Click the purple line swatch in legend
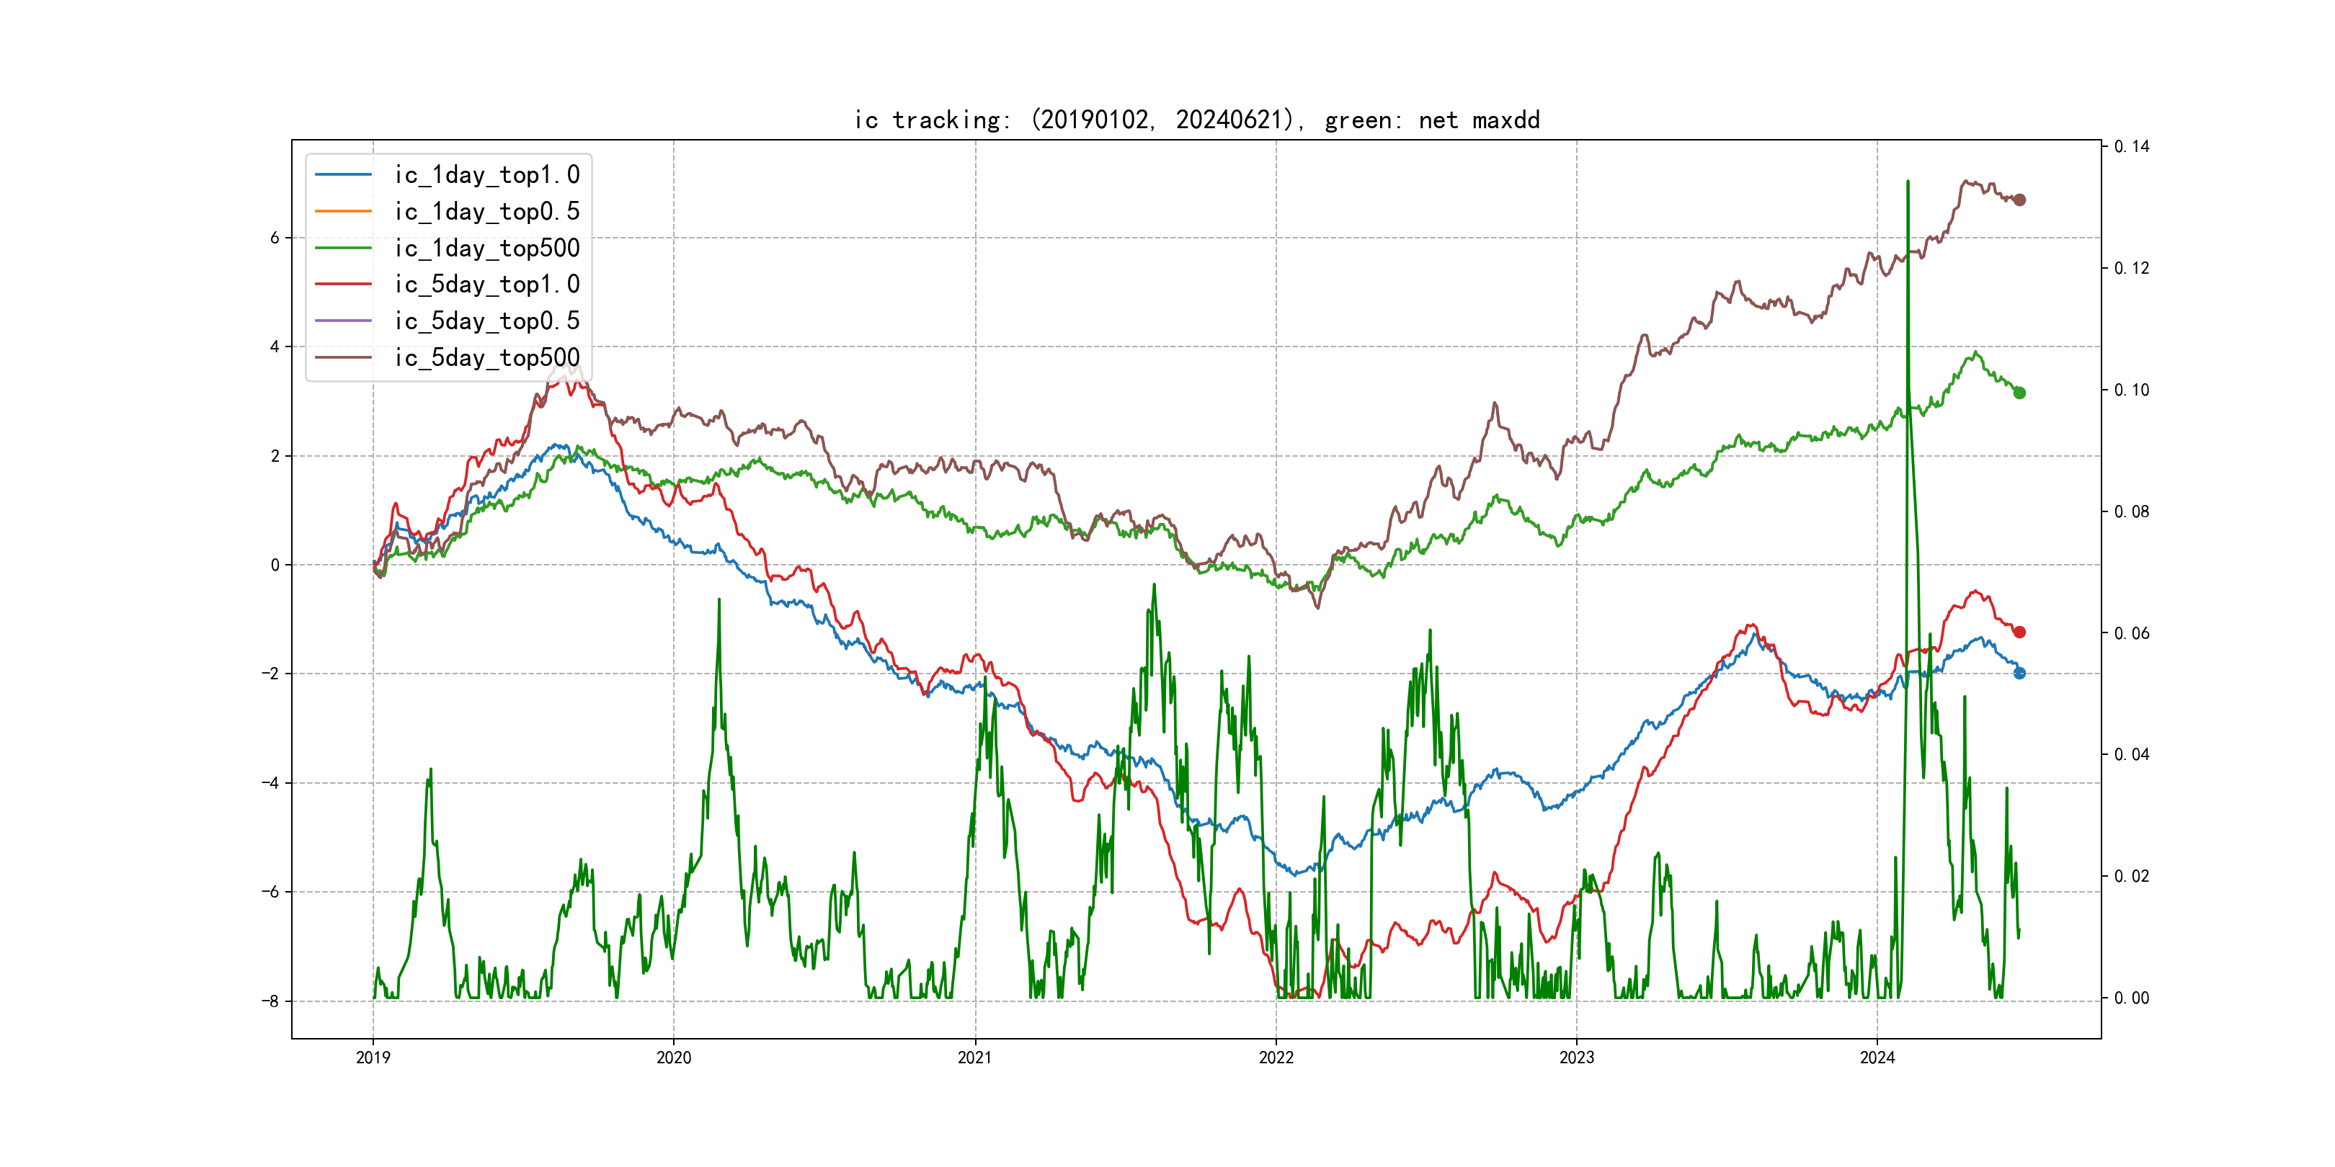 coord(344,321)
